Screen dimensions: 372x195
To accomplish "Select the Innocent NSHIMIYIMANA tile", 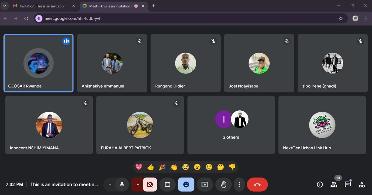I will coord(49,125).
